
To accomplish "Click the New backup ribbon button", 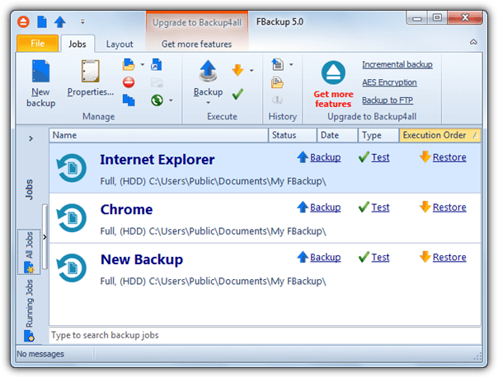I will point(40,84).
